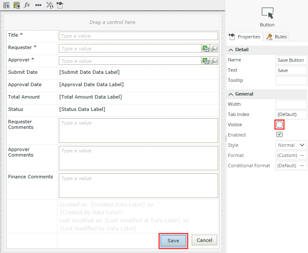This screenshot has width=308, height=253.
Task: Select the Finance Comments label
Action: point(30,177)
